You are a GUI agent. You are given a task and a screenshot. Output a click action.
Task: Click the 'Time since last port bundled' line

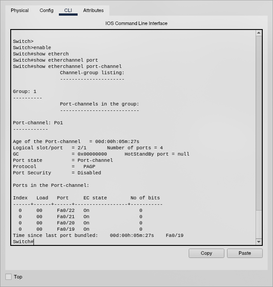click(x=98, y=236)
